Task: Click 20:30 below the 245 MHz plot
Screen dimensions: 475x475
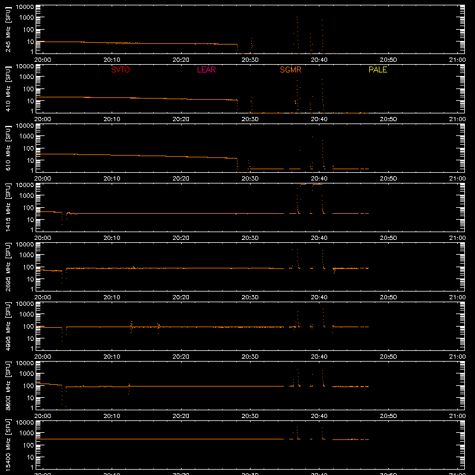Action: [x=250, y=60]
